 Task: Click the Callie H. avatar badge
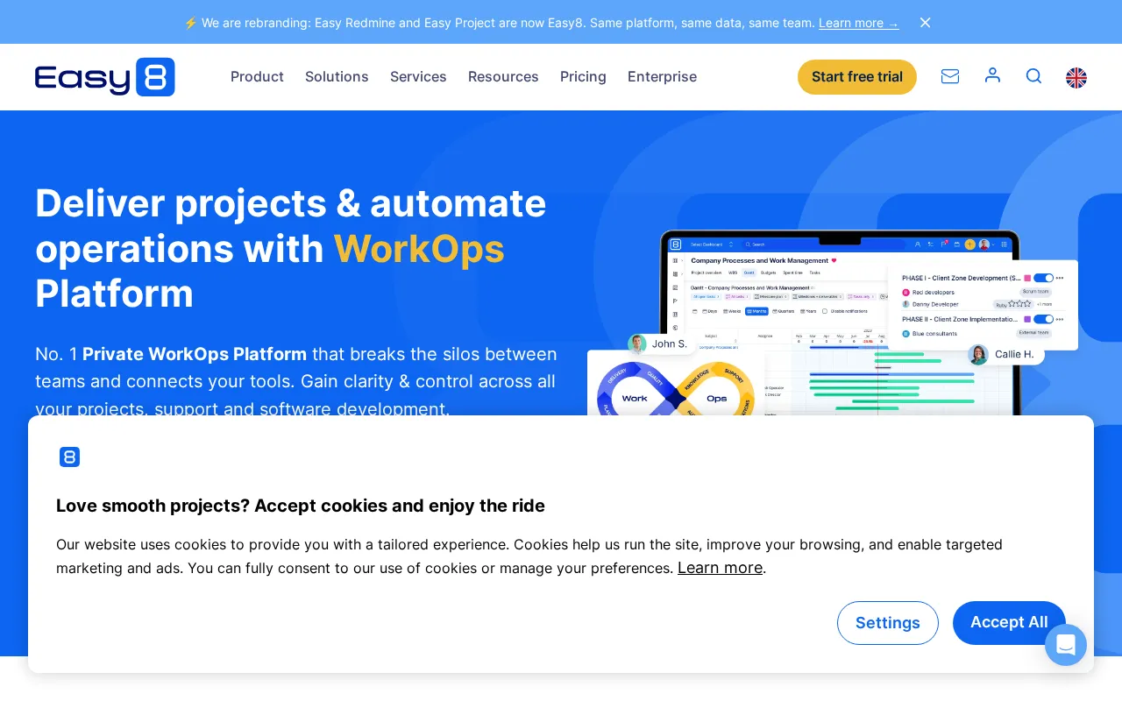coord(1005,354)
